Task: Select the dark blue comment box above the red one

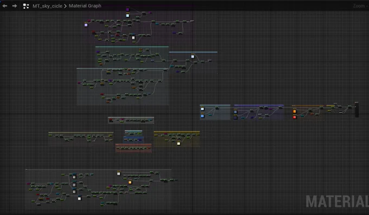Action: [x=133, y=140]
